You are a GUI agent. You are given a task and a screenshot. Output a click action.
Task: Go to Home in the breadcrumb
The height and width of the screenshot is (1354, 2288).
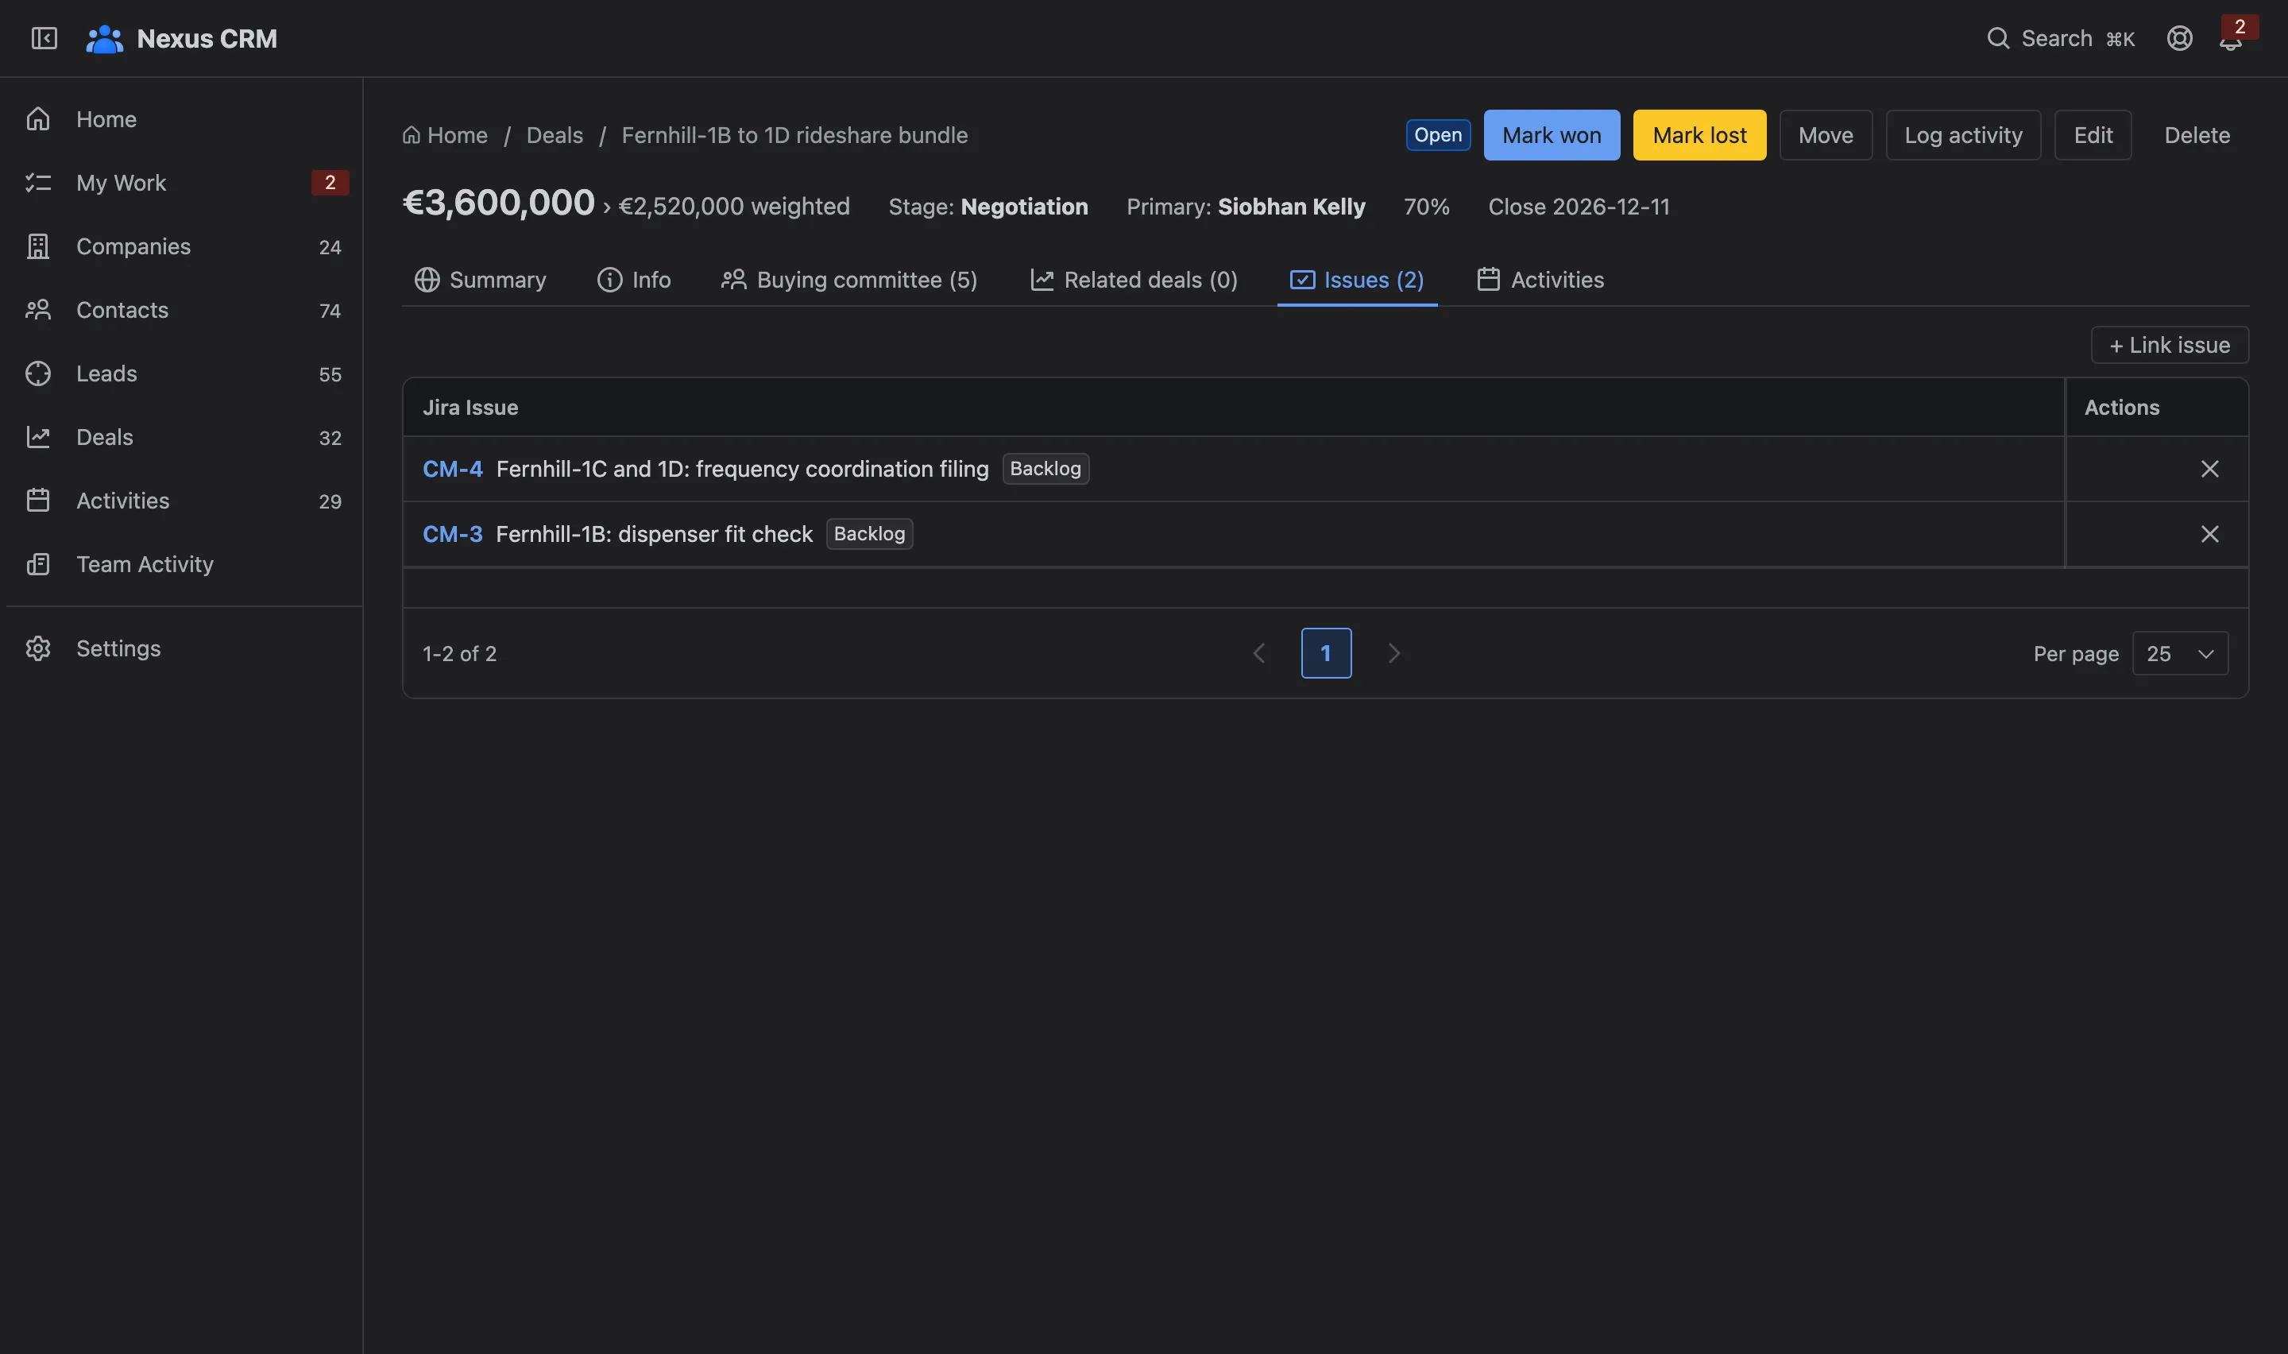pyautogui.click(x=445, y=135)
